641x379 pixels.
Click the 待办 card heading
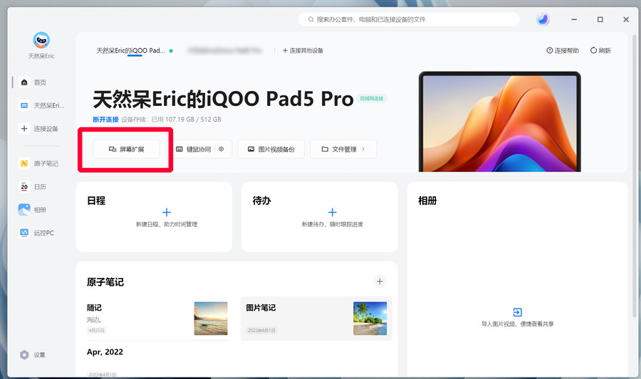[x=262, y=201]
